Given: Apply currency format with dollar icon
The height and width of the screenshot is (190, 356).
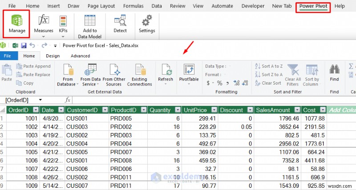Looking at the screenshot, I should 208,83.
